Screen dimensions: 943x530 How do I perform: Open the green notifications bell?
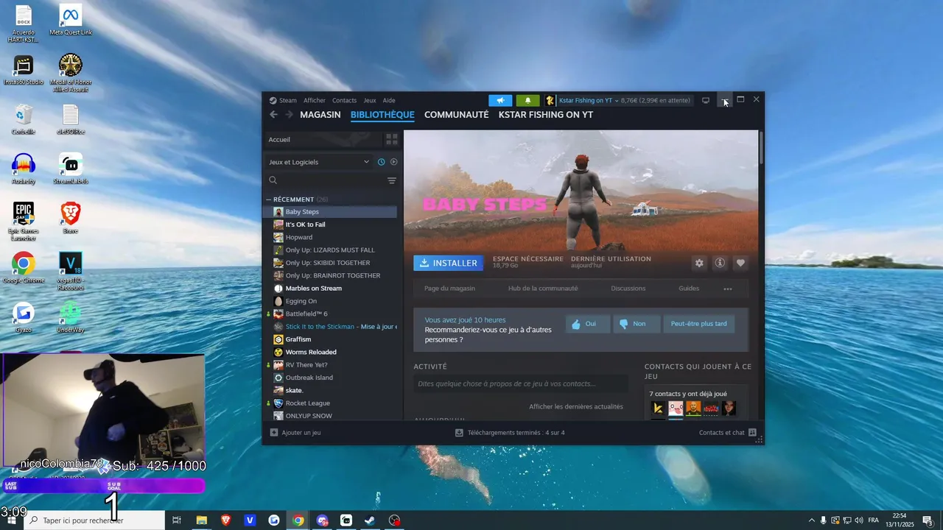click(x=527, y=100)
